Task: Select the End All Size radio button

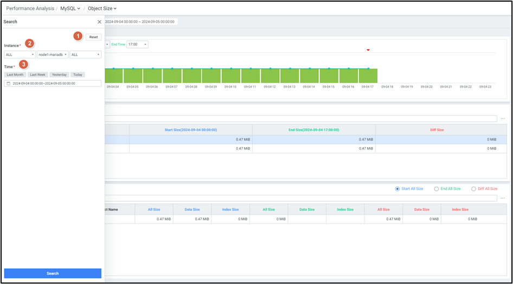Action: pyautogui.click(x=436, y=189)
